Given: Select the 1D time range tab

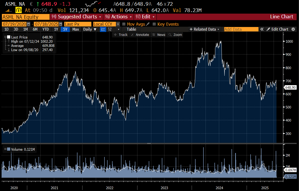Looking at the screenshot, I should 7,29.
